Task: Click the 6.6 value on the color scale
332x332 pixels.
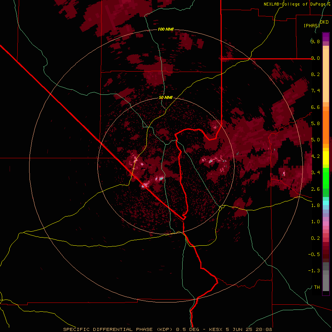Action: pos(315,107)
